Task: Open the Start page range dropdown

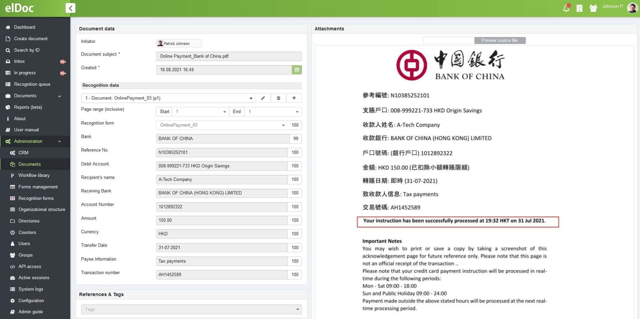Action: (224, 112)
